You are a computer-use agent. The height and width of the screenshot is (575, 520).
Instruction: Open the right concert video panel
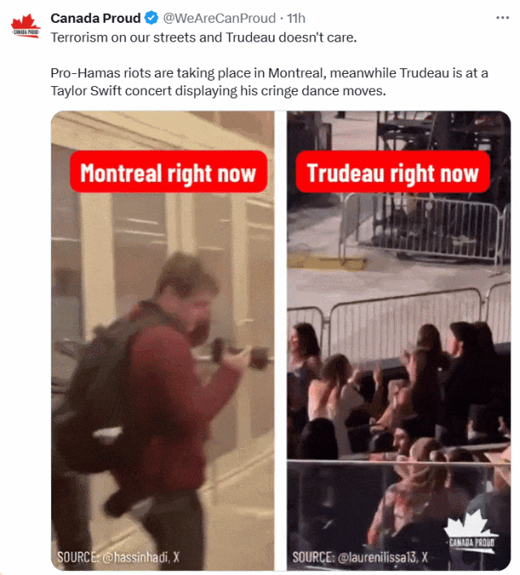click(399, 341)
